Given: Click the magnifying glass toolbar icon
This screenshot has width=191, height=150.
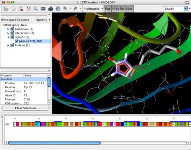Looking at the screenshot, I should [35, 9].
